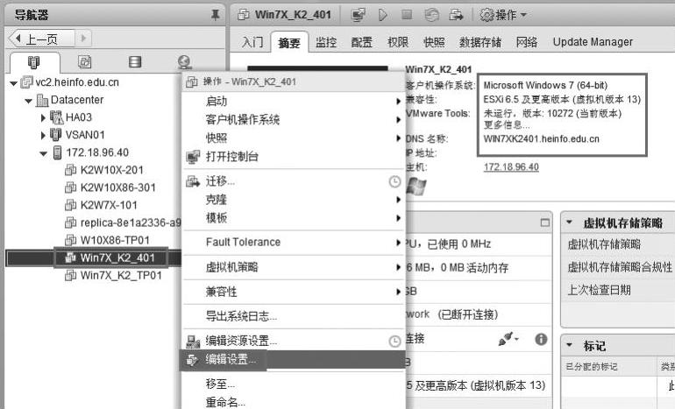Open host link 172.18.96.40
Screen dimensions: 675x409
(x=511, y=167)
